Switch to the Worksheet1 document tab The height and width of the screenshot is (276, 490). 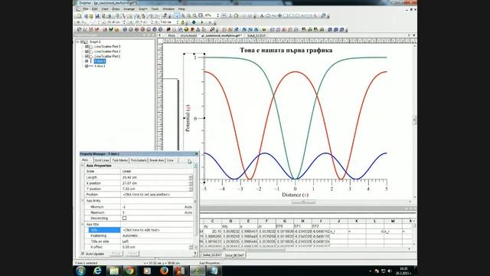click(188, 36)
